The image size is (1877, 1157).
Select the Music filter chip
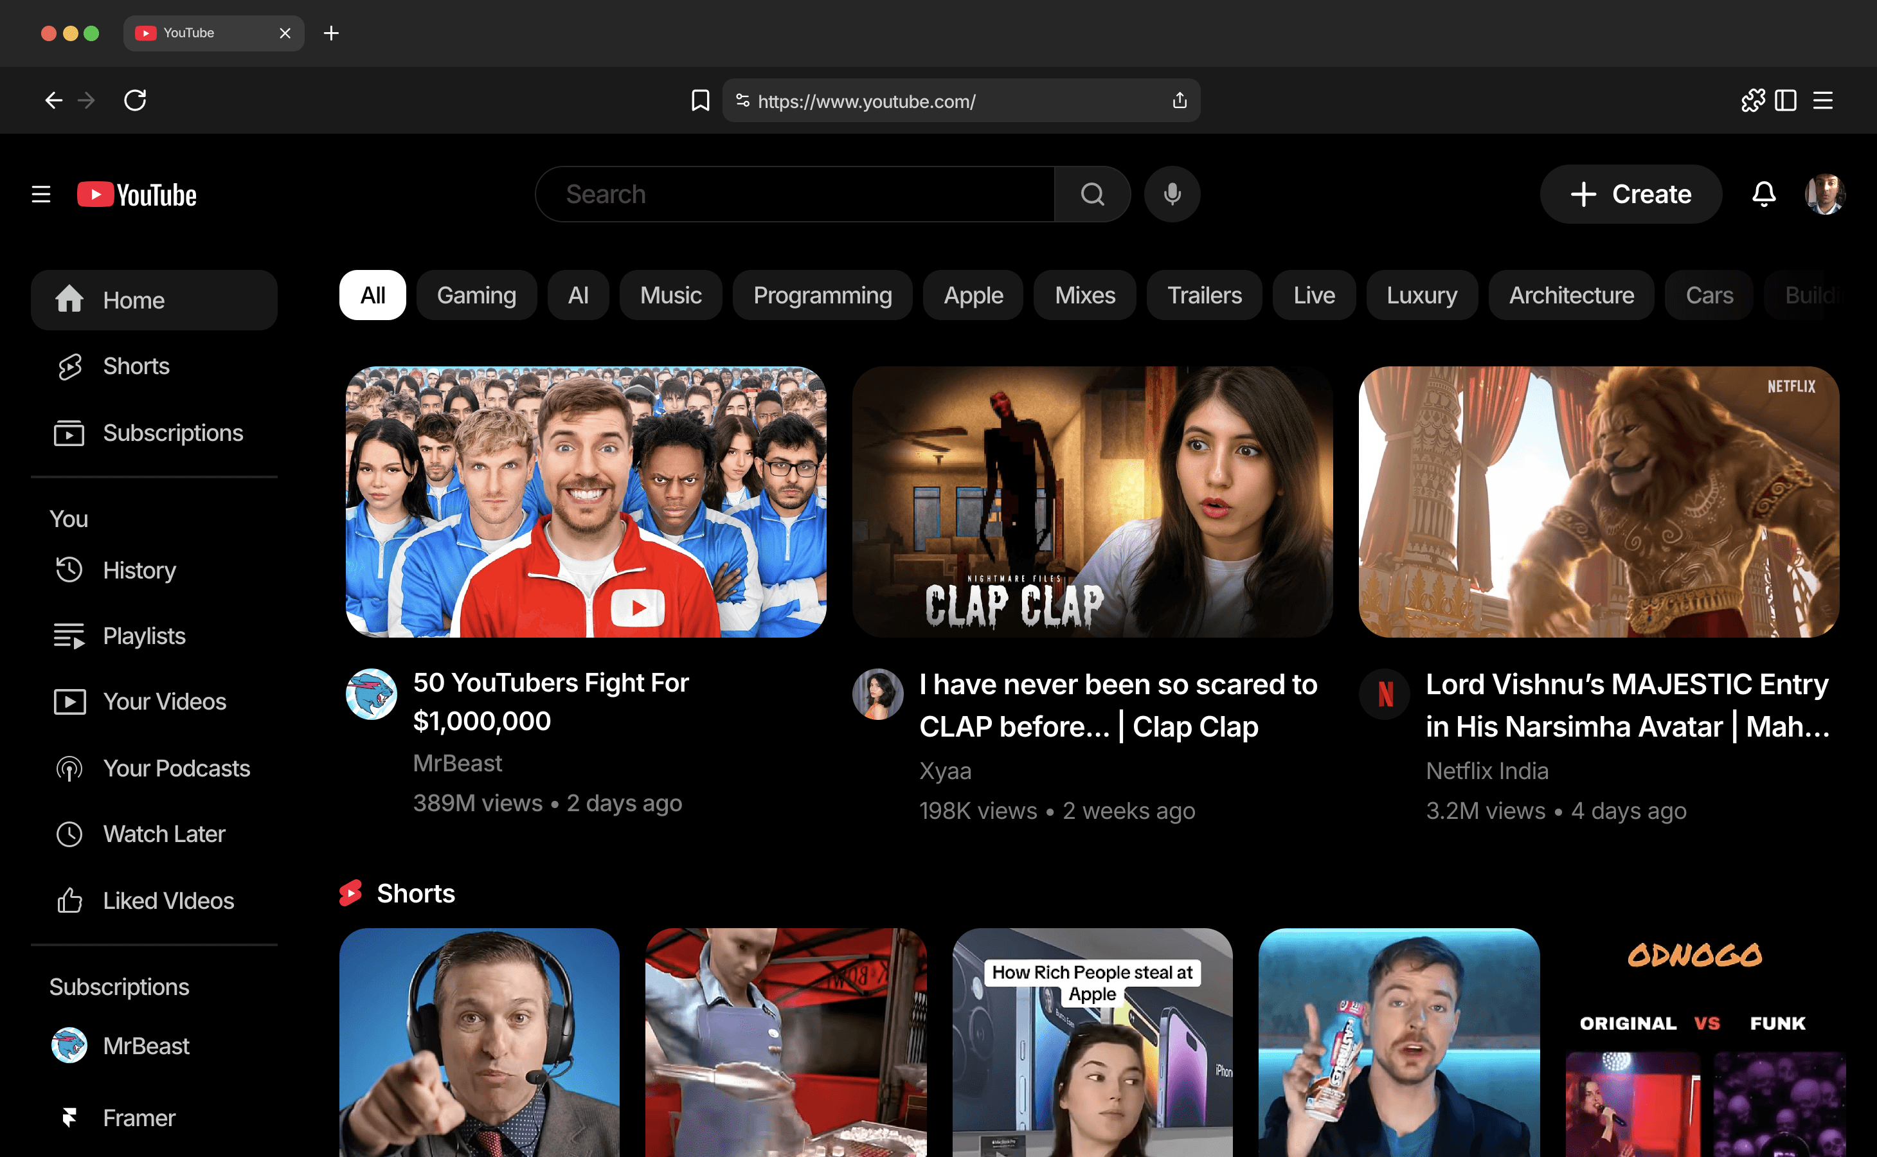tap(670, 296)
